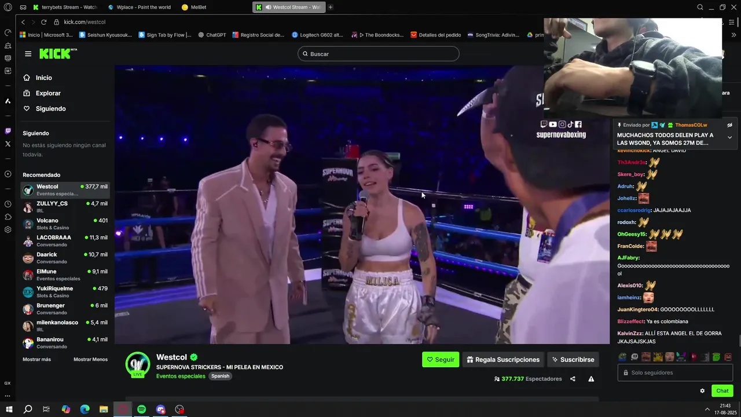
Task: Focus the Buscar search field
Action: coord(379,54)
